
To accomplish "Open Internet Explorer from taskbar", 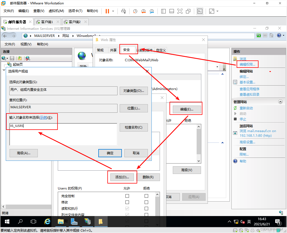I will (x=47, y=222).
